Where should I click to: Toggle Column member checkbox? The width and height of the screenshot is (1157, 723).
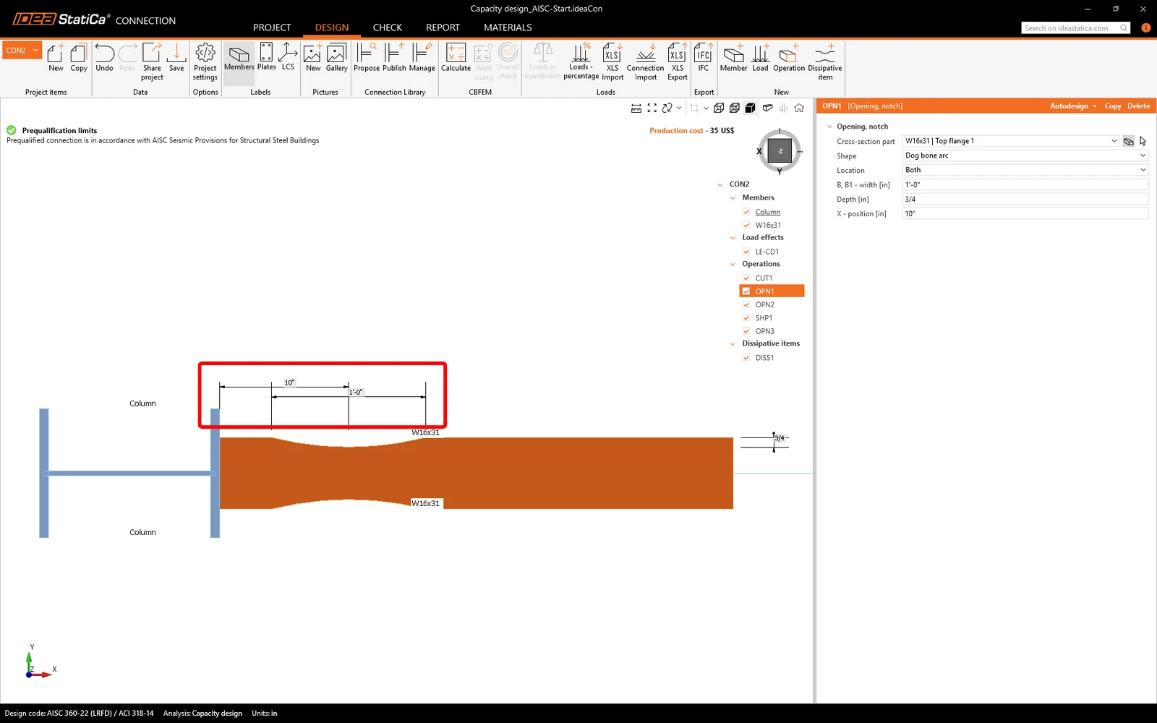[x=746, y=212]
